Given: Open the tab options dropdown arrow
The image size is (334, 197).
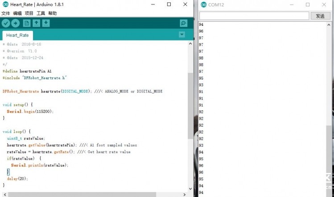Looking at the screenshot, I should tap(181, 34).
